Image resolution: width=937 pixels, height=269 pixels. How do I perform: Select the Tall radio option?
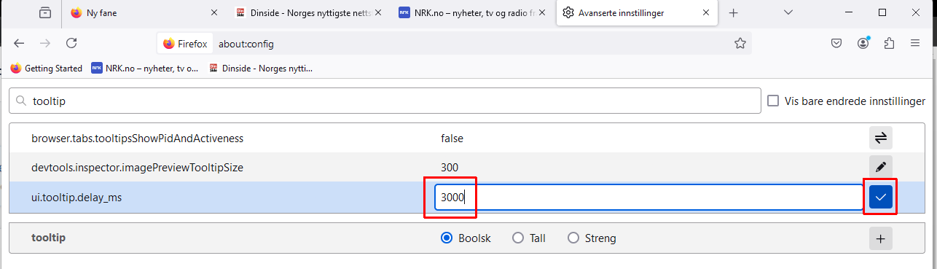click(518, 238)
